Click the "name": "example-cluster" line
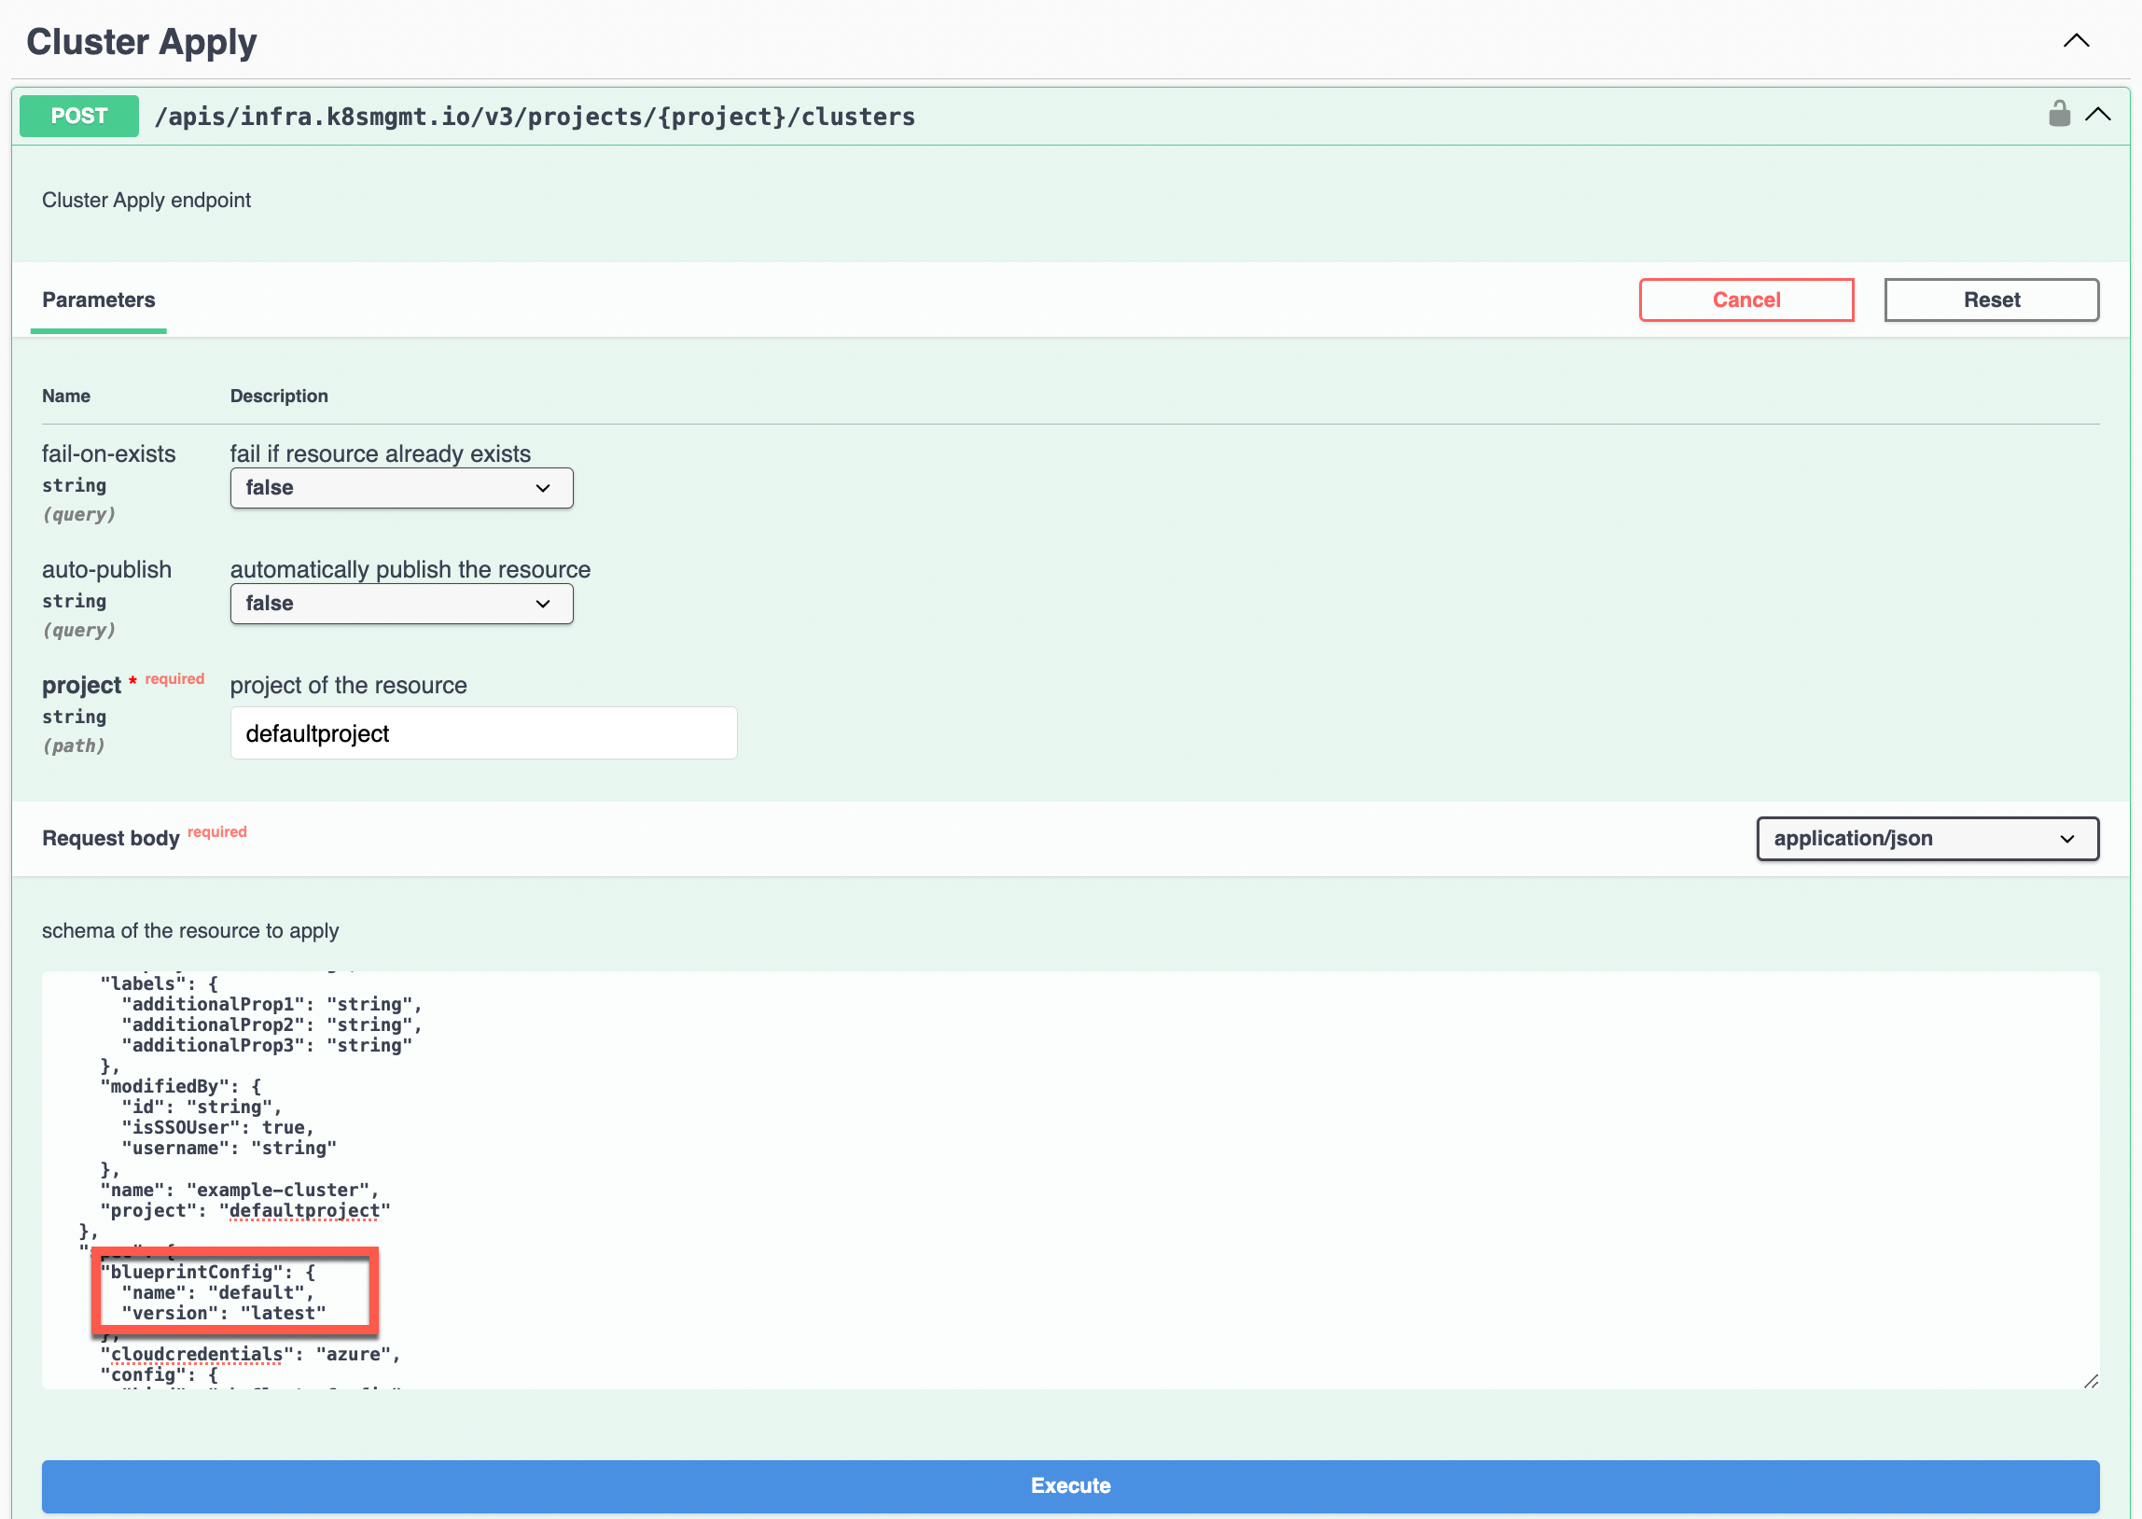This screenshot has height=1519, width=2142. click(x=240, y=1190)
